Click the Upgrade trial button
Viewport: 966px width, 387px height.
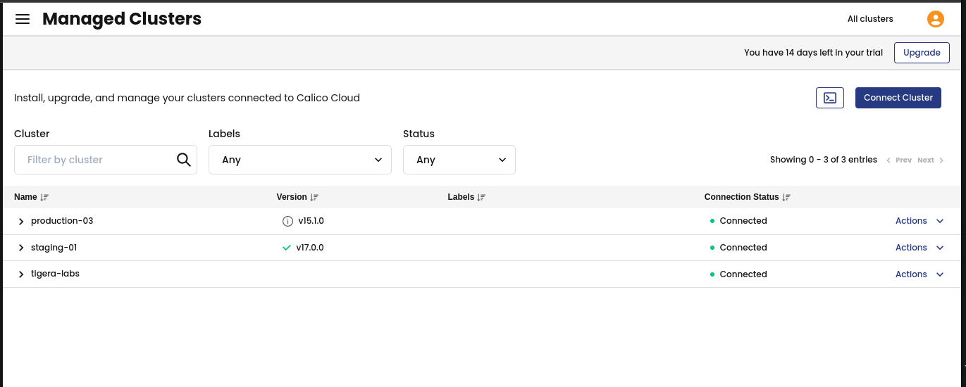(921, 53)
